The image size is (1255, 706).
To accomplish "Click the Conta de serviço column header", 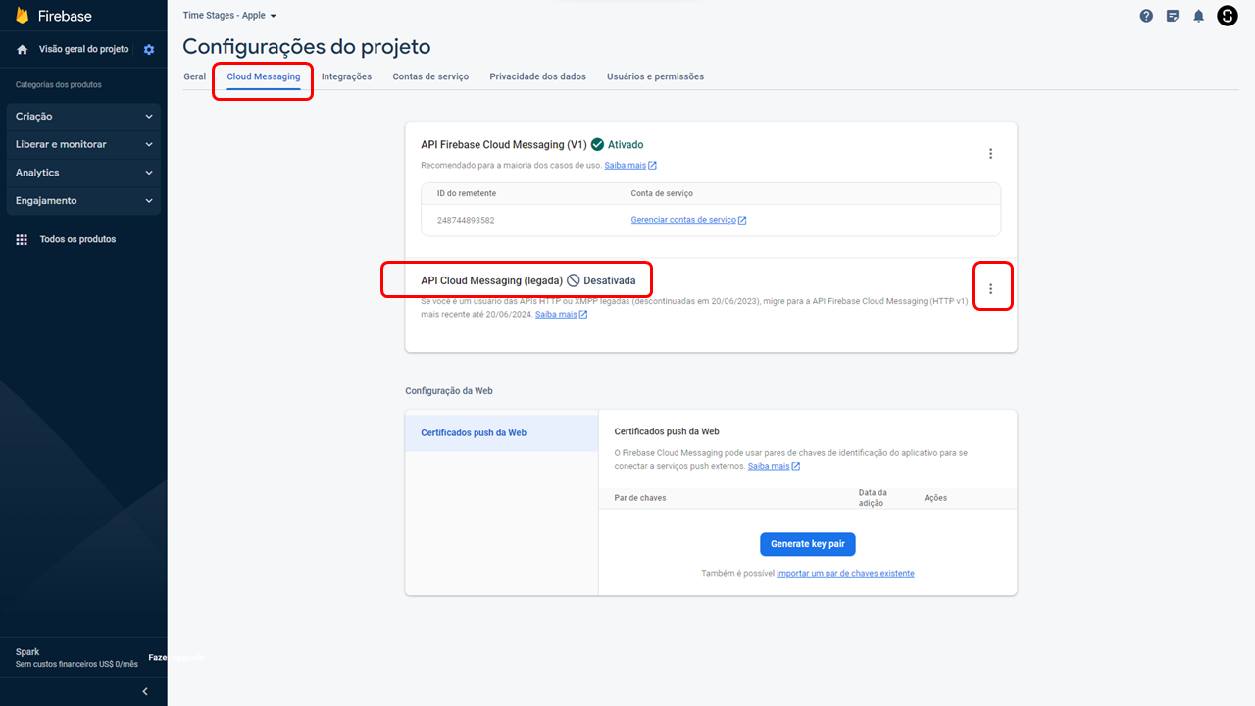I will click(x=662, y=193).
